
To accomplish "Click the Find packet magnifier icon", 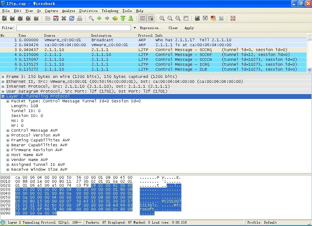I will click(91, 18).
